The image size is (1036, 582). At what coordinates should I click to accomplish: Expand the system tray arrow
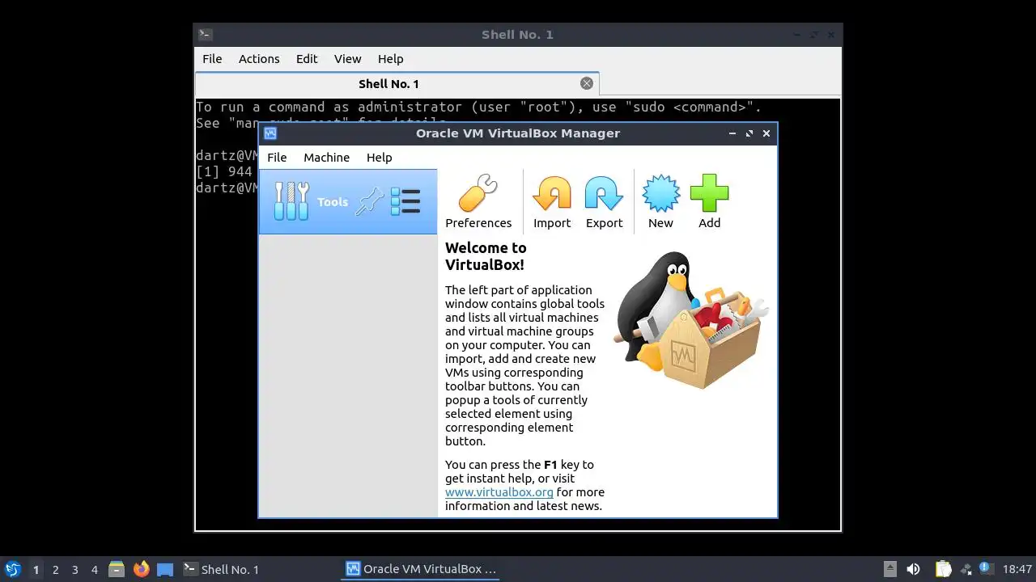click(x=890, y=569)
